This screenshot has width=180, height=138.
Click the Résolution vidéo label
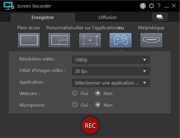coord(38,59)
